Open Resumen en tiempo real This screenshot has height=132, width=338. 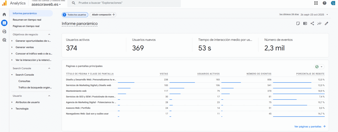point(27,20)
